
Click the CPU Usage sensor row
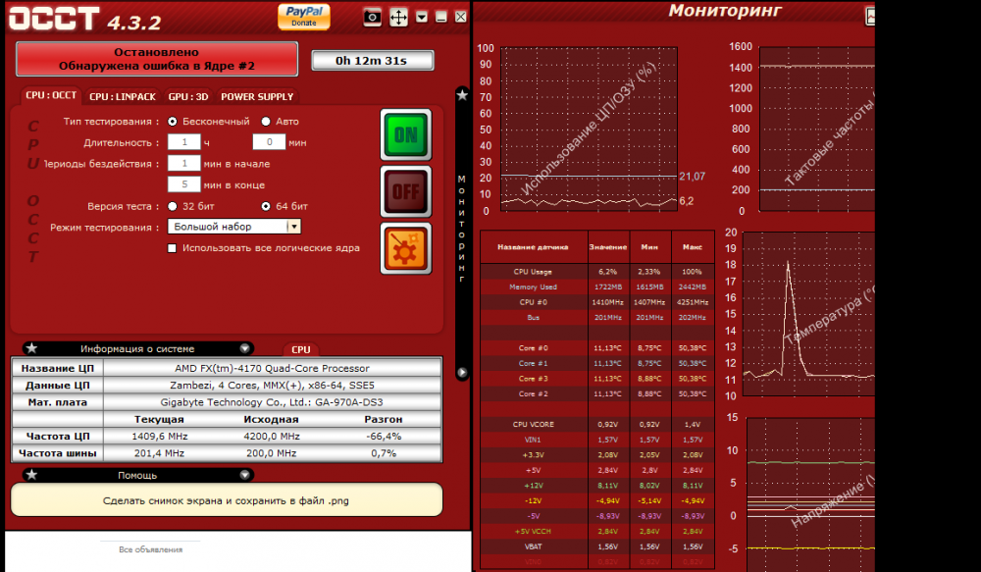(596, 272)
